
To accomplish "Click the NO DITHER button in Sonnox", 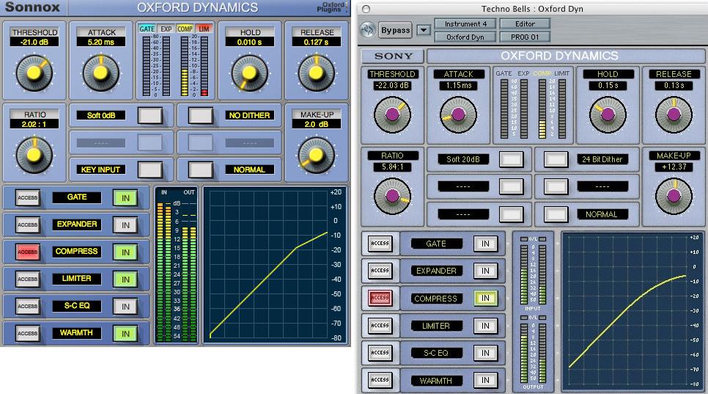I will click(x=200, y=115).
